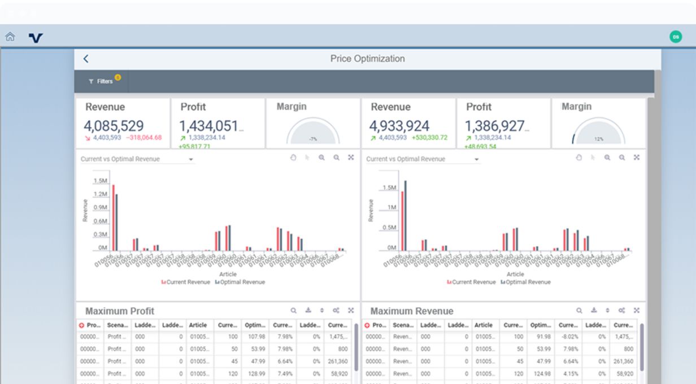Click the Current Revenue red swatch in right chart legend

tap(449, 282)
